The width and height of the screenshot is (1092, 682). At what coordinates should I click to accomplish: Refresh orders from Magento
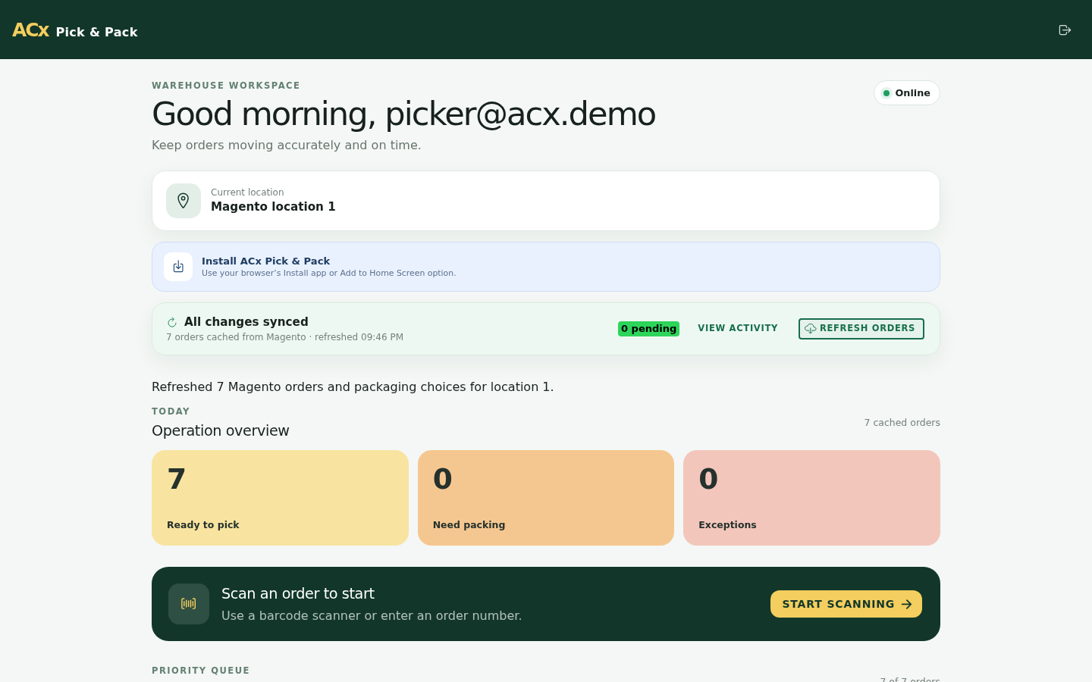(861, 328)
